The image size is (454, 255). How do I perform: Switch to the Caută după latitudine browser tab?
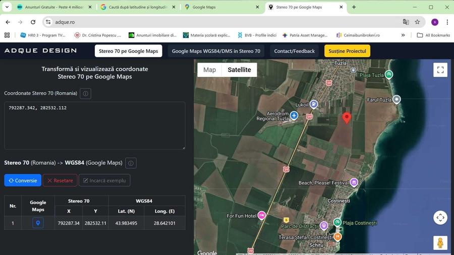(138, 7)
